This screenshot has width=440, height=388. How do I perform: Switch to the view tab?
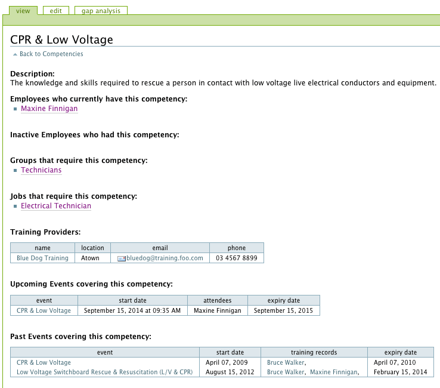pos(23,11)
